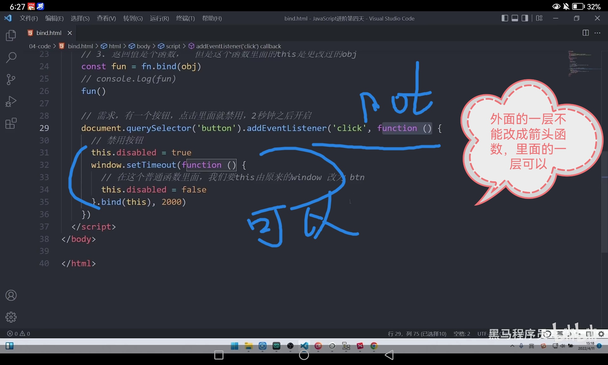The height and width of the screenshot is (365, 608).
Task: Open the Run and Debug view
Action: pyautogui.click(x=11, y=102)
